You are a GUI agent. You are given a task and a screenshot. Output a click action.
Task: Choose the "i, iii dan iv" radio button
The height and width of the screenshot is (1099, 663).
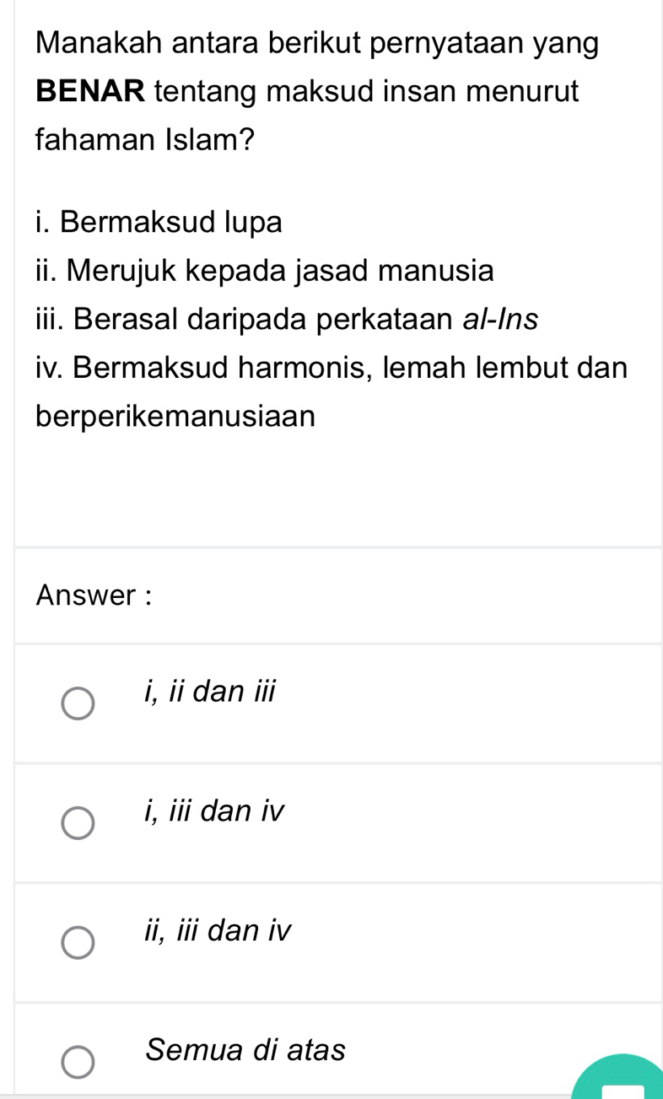pyautogui.click(x=78, y=824)
